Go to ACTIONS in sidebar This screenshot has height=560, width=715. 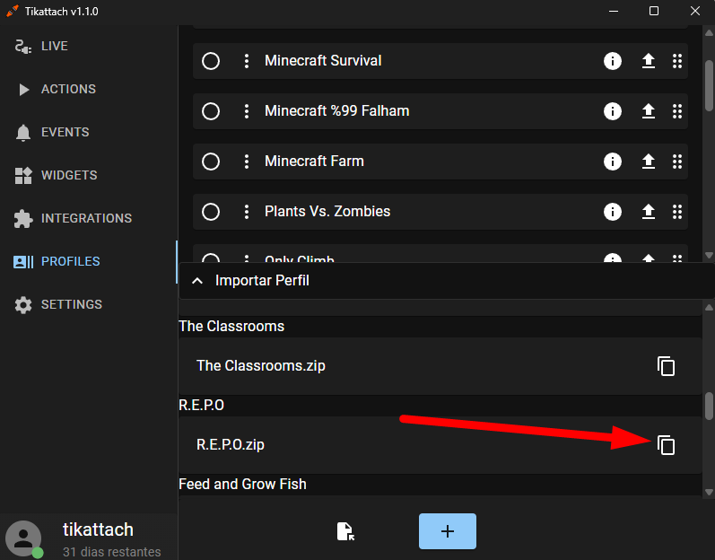89,90
